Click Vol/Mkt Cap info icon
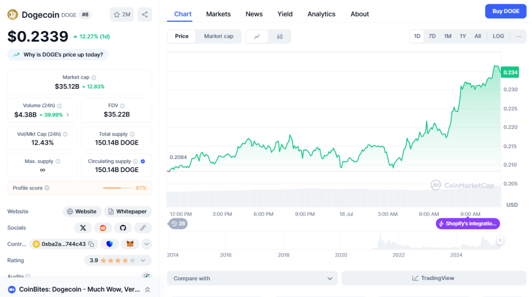 pos(65,134)
